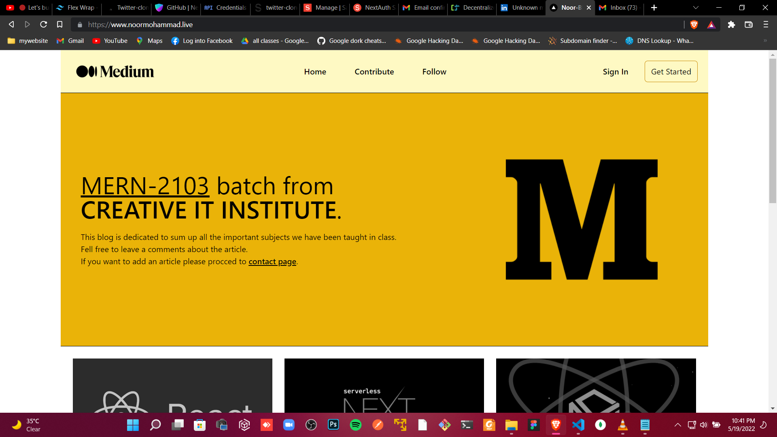This screenshot has width=777, height=437.
Task: Expand the bookmarks overflow chevron
Action: 765,40
